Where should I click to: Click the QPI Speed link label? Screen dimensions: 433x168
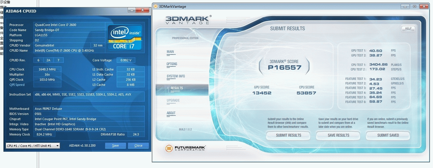[x=17, y=85]
